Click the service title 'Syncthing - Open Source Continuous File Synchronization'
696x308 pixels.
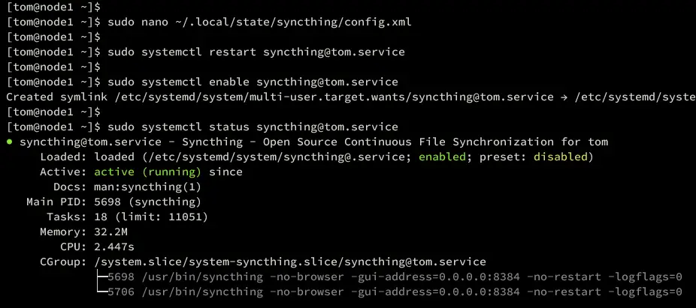[368, 142]
